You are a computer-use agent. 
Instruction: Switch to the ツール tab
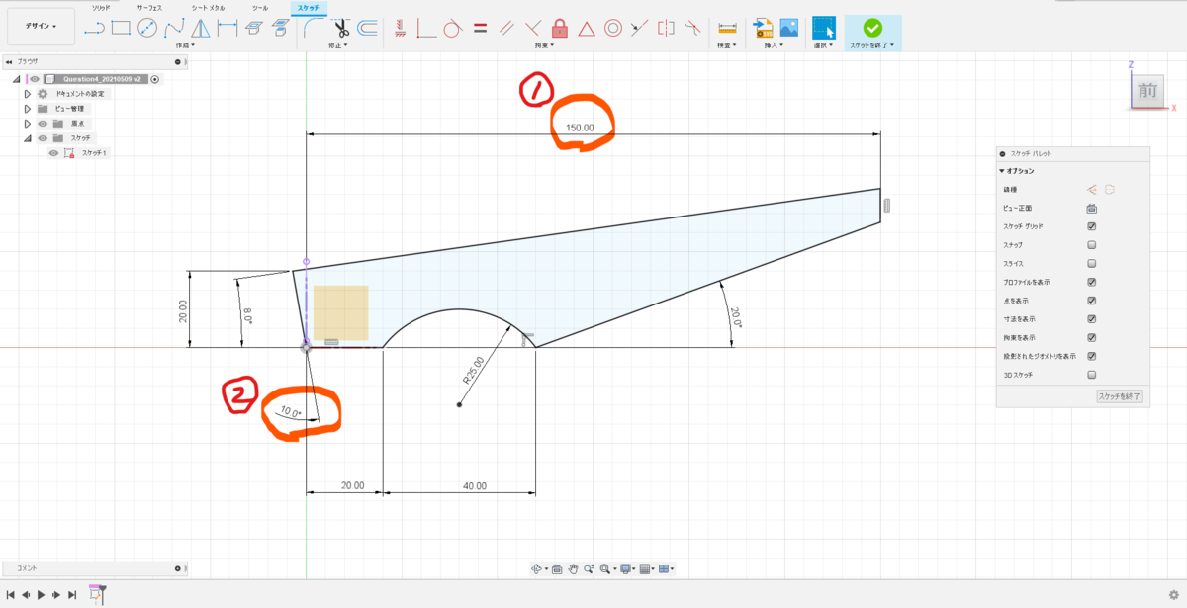[260, 7]
